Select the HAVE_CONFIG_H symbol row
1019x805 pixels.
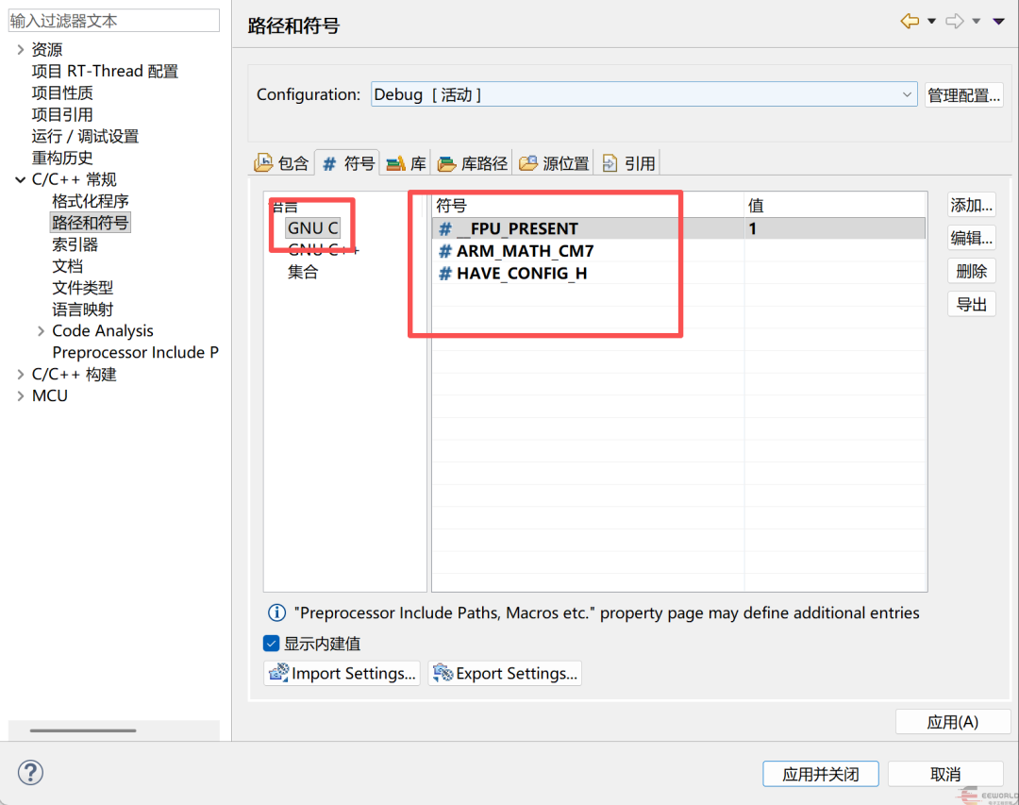pyautogui.click(x=678, y=273)
